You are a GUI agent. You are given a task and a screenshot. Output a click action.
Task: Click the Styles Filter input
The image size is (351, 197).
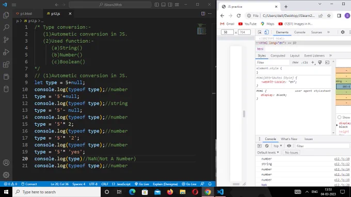[273, 62]
